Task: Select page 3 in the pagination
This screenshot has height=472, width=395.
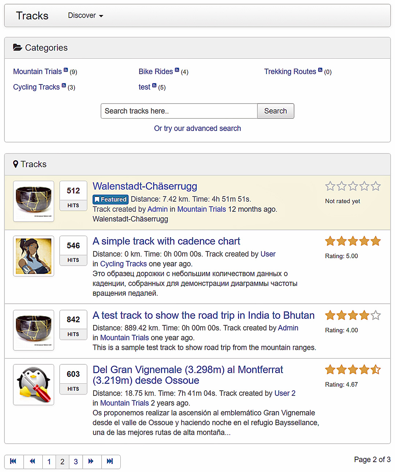Action: click(76, 462)
